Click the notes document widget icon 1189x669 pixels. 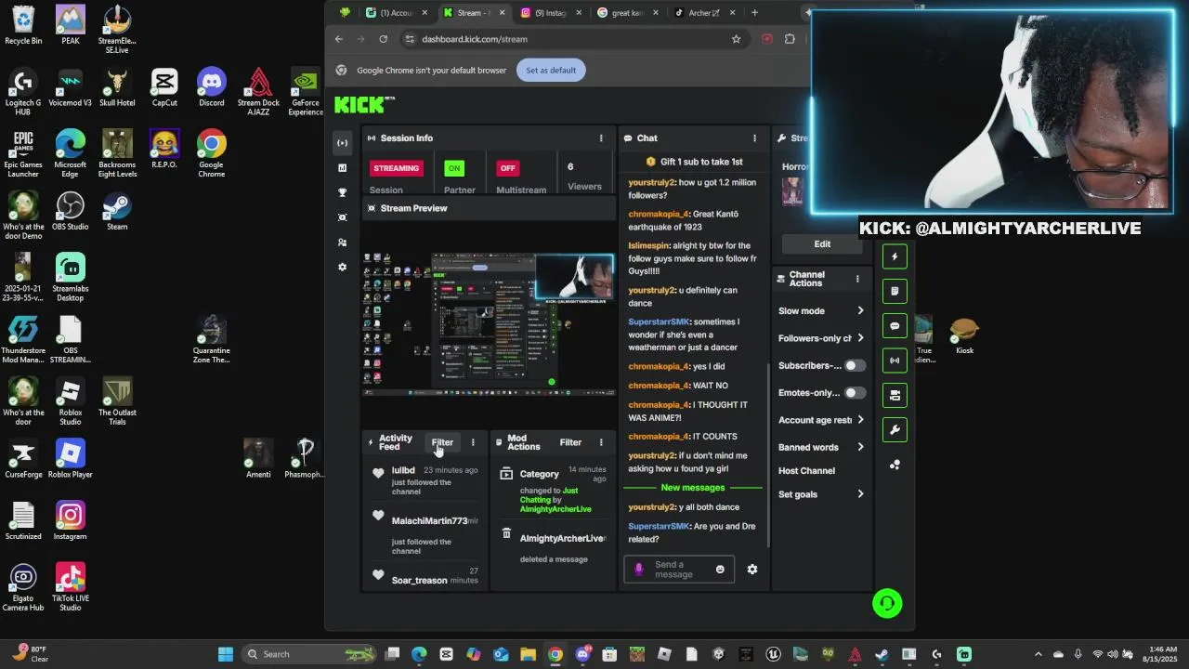pyautogui.click(x=895, y=291)
